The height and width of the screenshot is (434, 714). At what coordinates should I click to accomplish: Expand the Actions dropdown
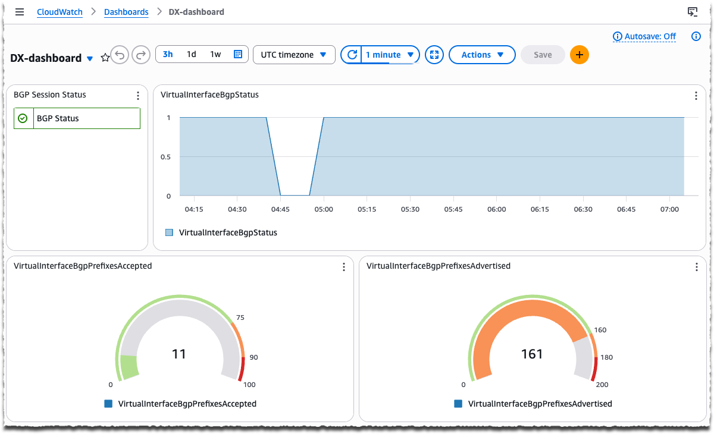[482, 54]
